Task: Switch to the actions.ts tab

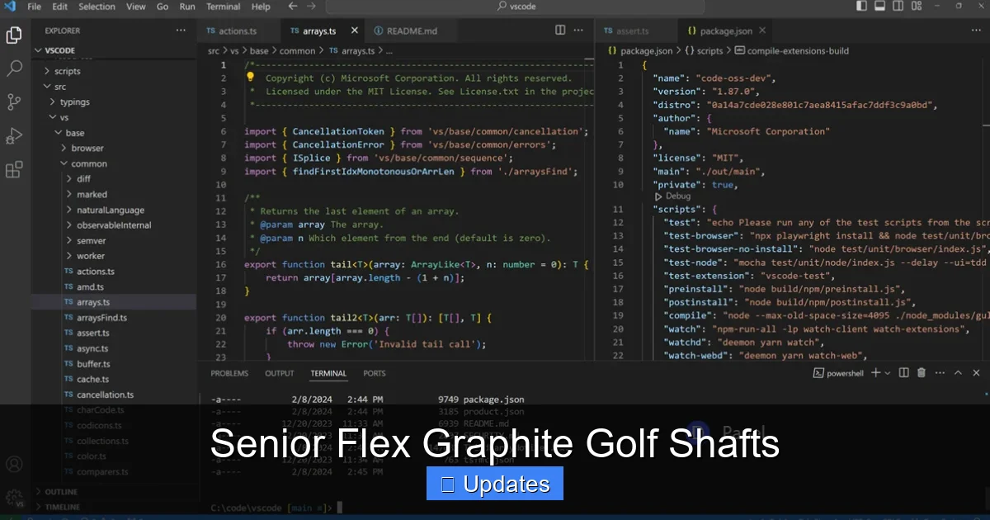Action: (x=239, y=31)
